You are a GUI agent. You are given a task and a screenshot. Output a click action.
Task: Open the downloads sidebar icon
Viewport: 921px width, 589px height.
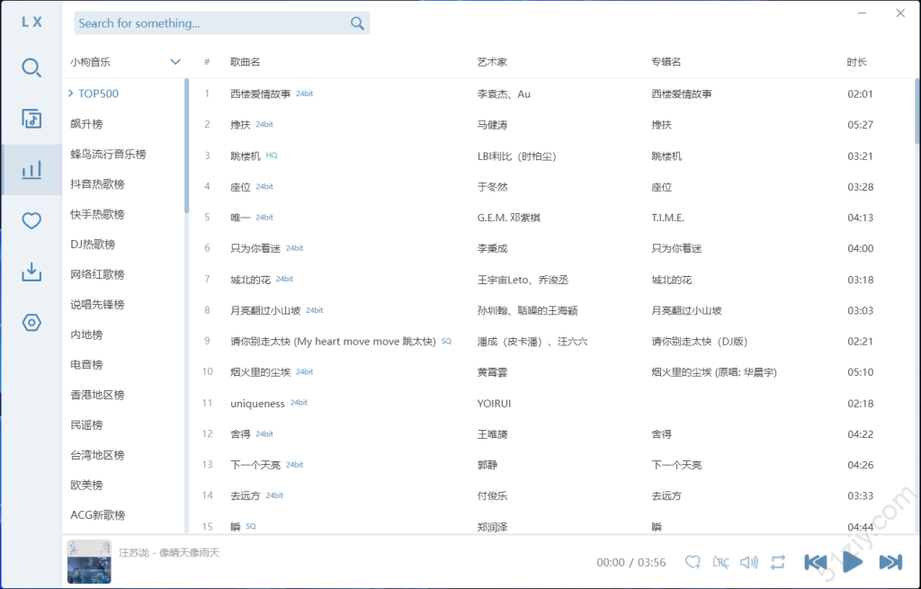tap(31, 272)
